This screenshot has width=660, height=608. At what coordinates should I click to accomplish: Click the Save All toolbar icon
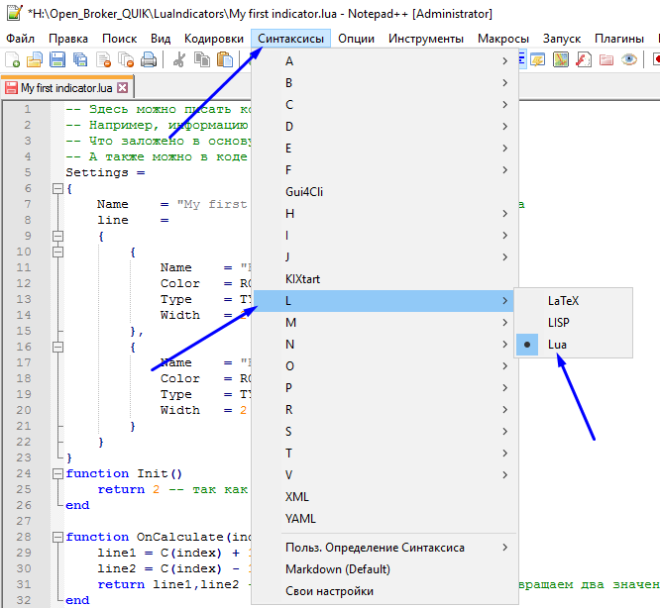point(80,59)
